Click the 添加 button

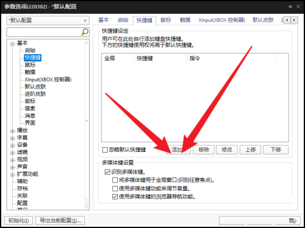click(x=179, y=150)
